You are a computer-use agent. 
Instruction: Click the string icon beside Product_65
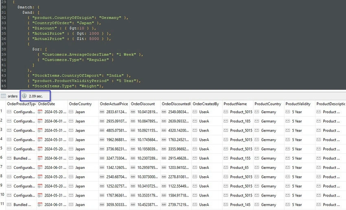(x=226, y=167)
